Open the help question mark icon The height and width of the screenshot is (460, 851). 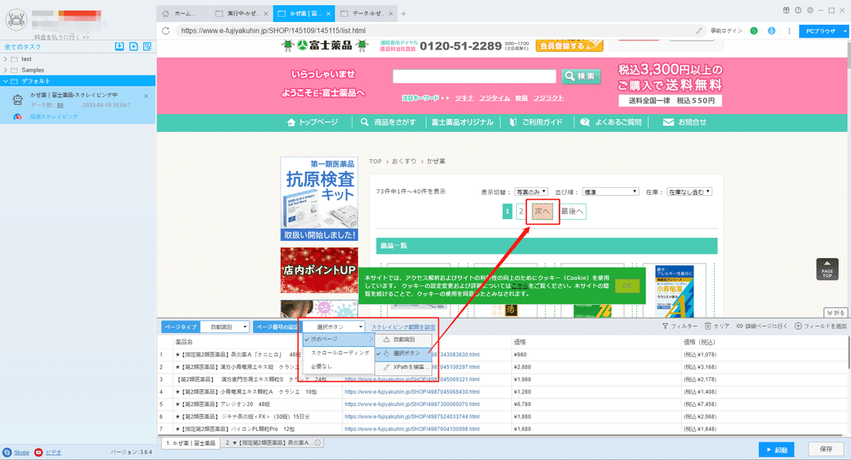[798, 10]
